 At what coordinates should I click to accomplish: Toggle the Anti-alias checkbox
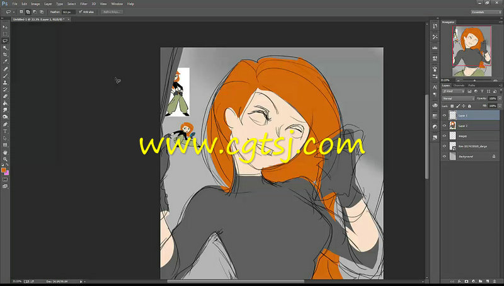(81, 12)
